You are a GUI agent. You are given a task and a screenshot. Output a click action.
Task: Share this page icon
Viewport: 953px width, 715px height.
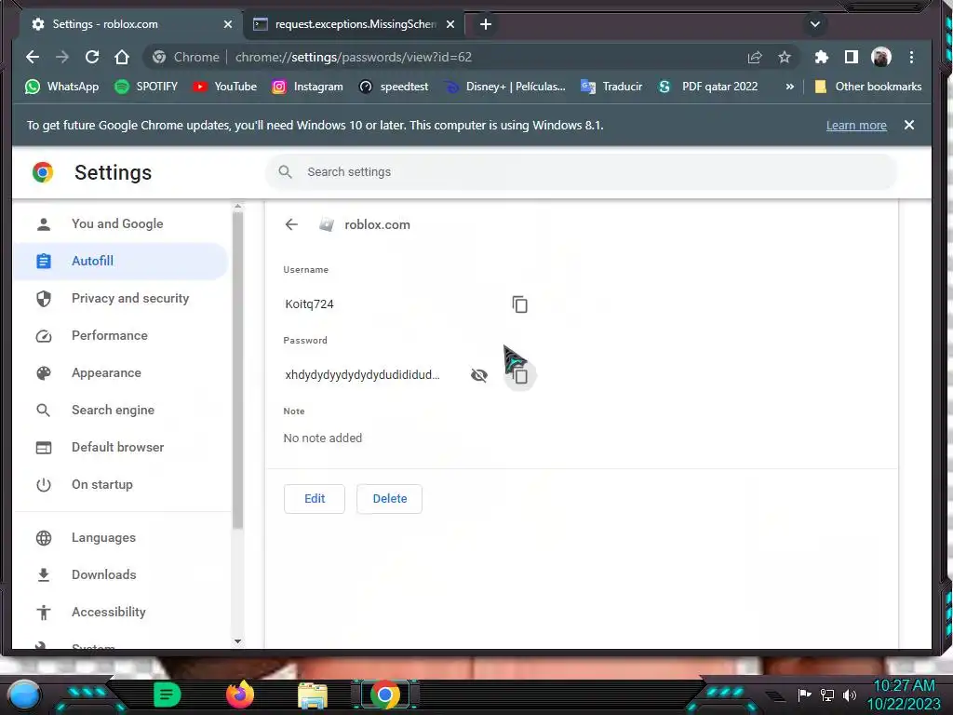[755, 57]
